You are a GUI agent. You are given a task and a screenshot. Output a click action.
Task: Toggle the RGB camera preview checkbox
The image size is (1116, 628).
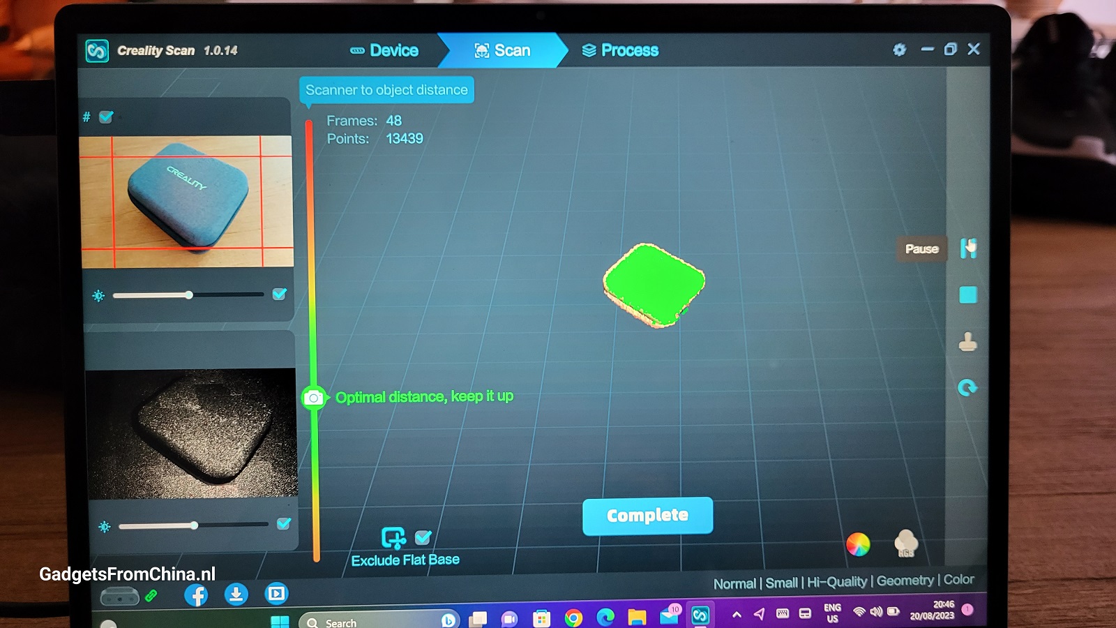pyautogui.click(x=106, y=117)
